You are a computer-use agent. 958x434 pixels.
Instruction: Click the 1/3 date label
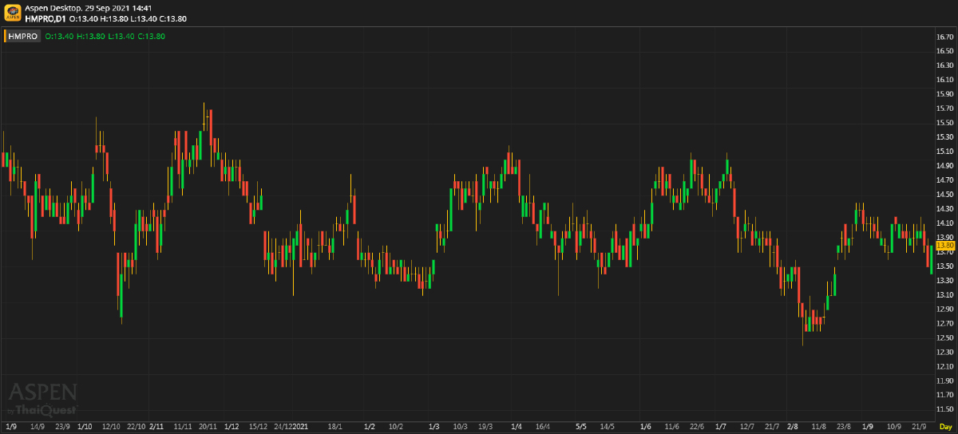click(x=434, y=428)
